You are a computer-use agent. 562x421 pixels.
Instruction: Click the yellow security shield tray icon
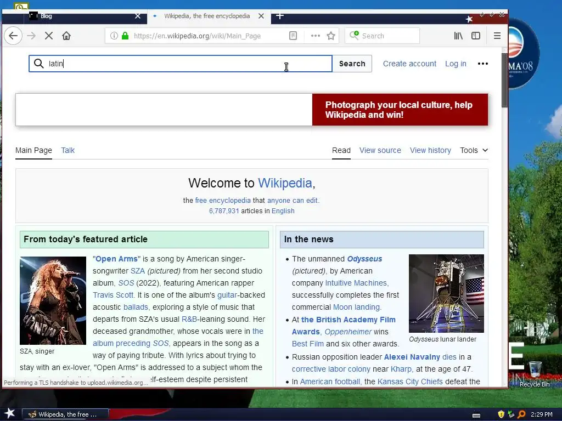click(x=501, y=414)
